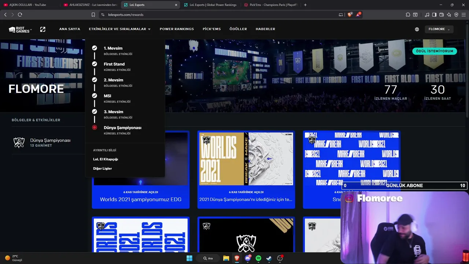
Task: Click the checkmark next to First Stand
Action: (x=95, y=64)
